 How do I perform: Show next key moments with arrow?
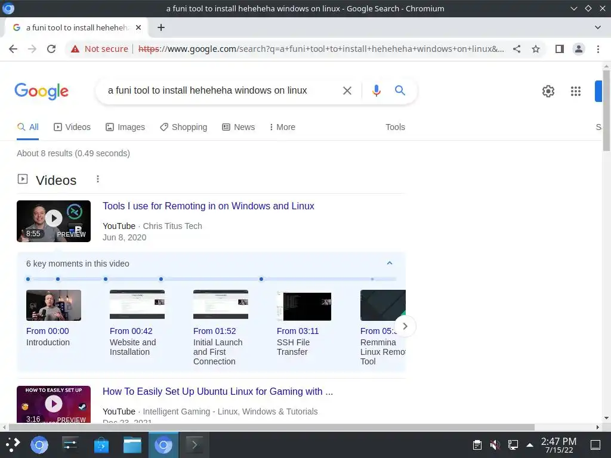click(x=405, y=326)
